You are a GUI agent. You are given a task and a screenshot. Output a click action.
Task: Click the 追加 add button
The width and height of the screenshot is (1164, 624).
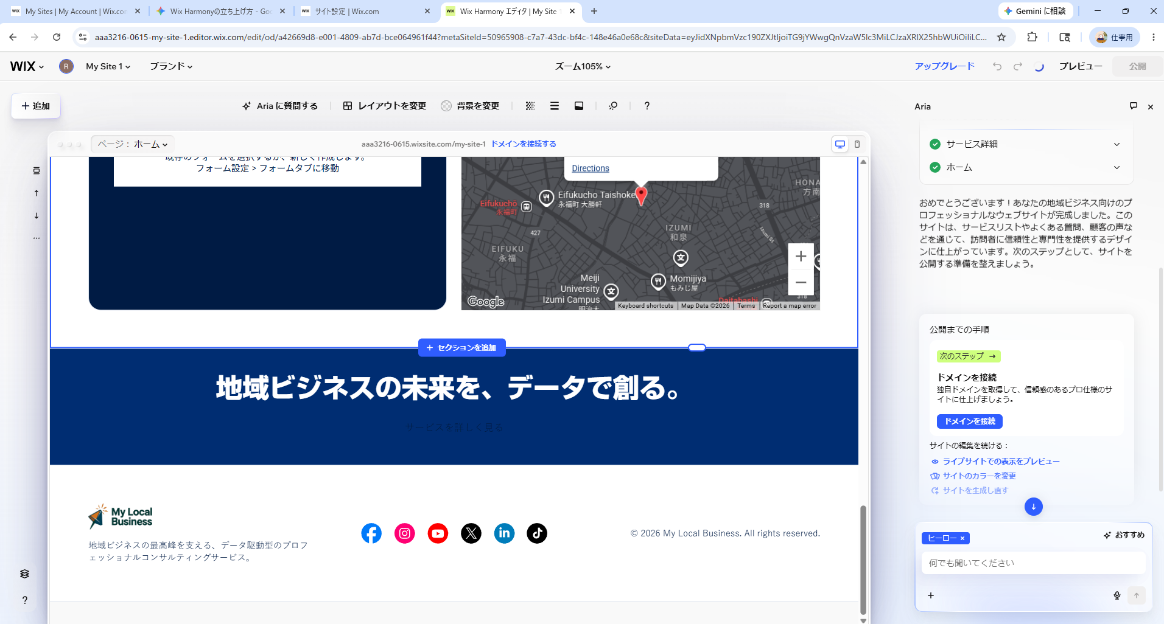36,106
